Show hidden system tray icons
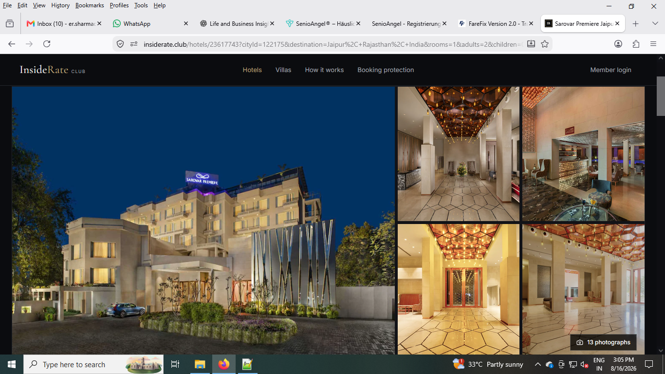The height and width of the screenshot is (374, 665). pyautogui.click(x=537, y=364)
